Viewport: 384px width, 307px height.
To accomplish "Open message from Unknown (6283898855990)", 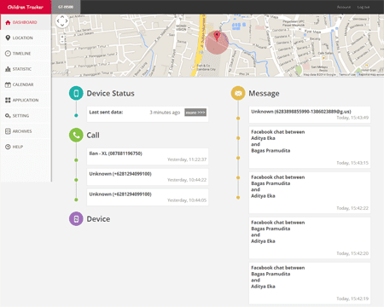I will [310, 114].
